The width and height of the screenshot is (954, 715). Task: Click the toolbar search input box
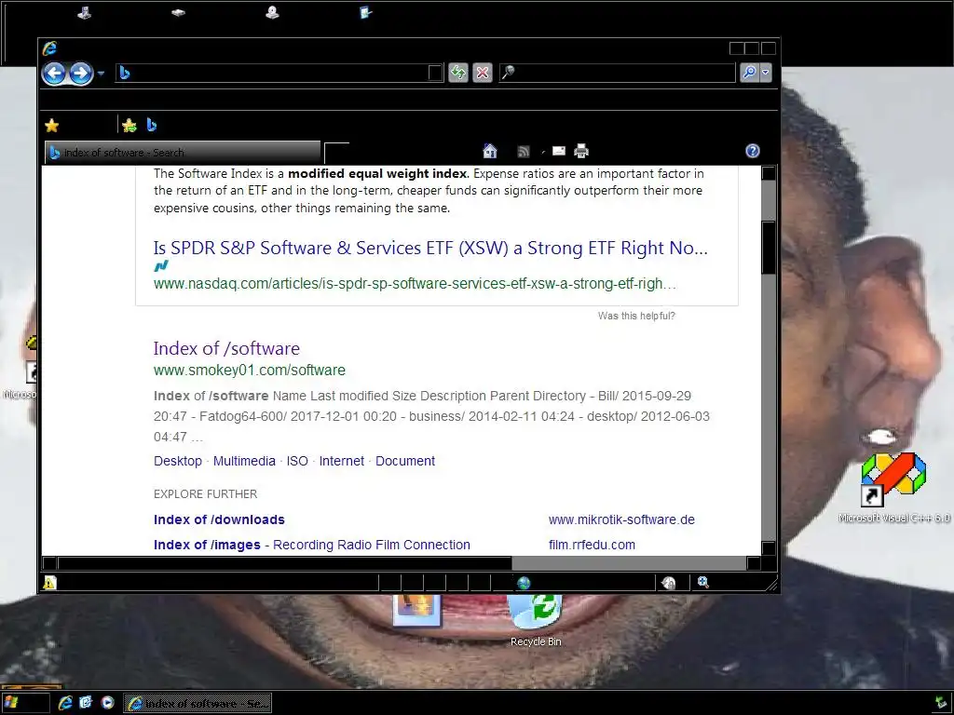tap(618, 73)
